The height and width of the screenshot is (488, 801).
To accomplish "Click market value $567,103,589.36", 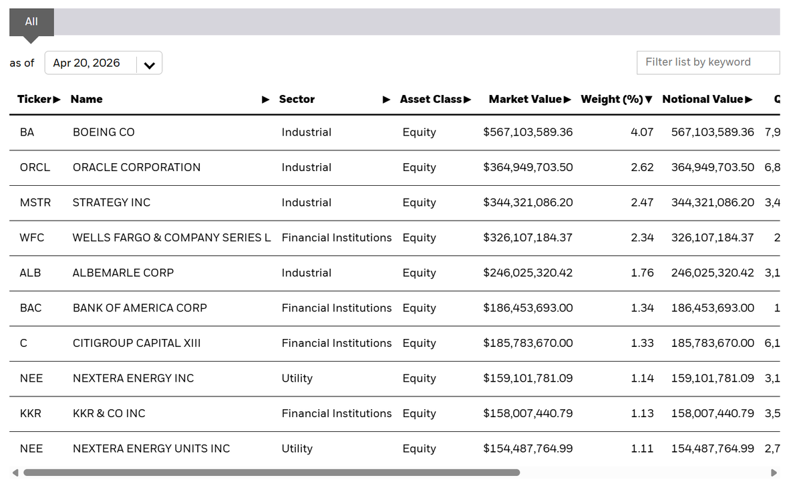I will pos(528,132).
